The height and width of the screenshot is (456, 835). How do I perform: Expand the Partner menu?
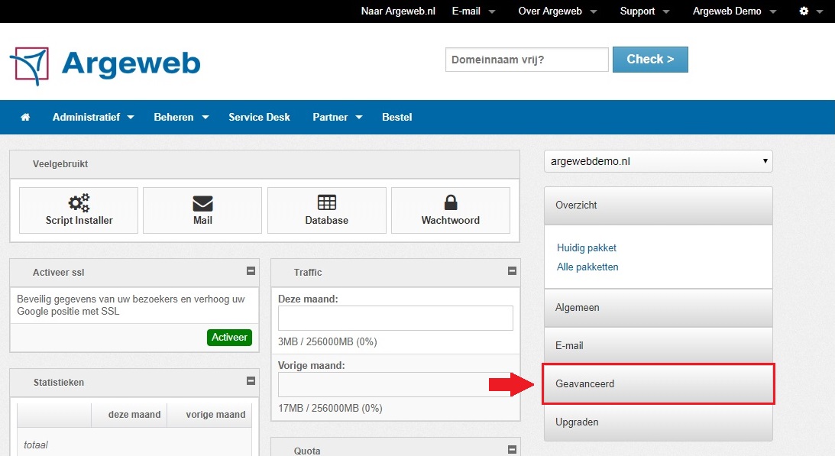click(x=337, y=117)
